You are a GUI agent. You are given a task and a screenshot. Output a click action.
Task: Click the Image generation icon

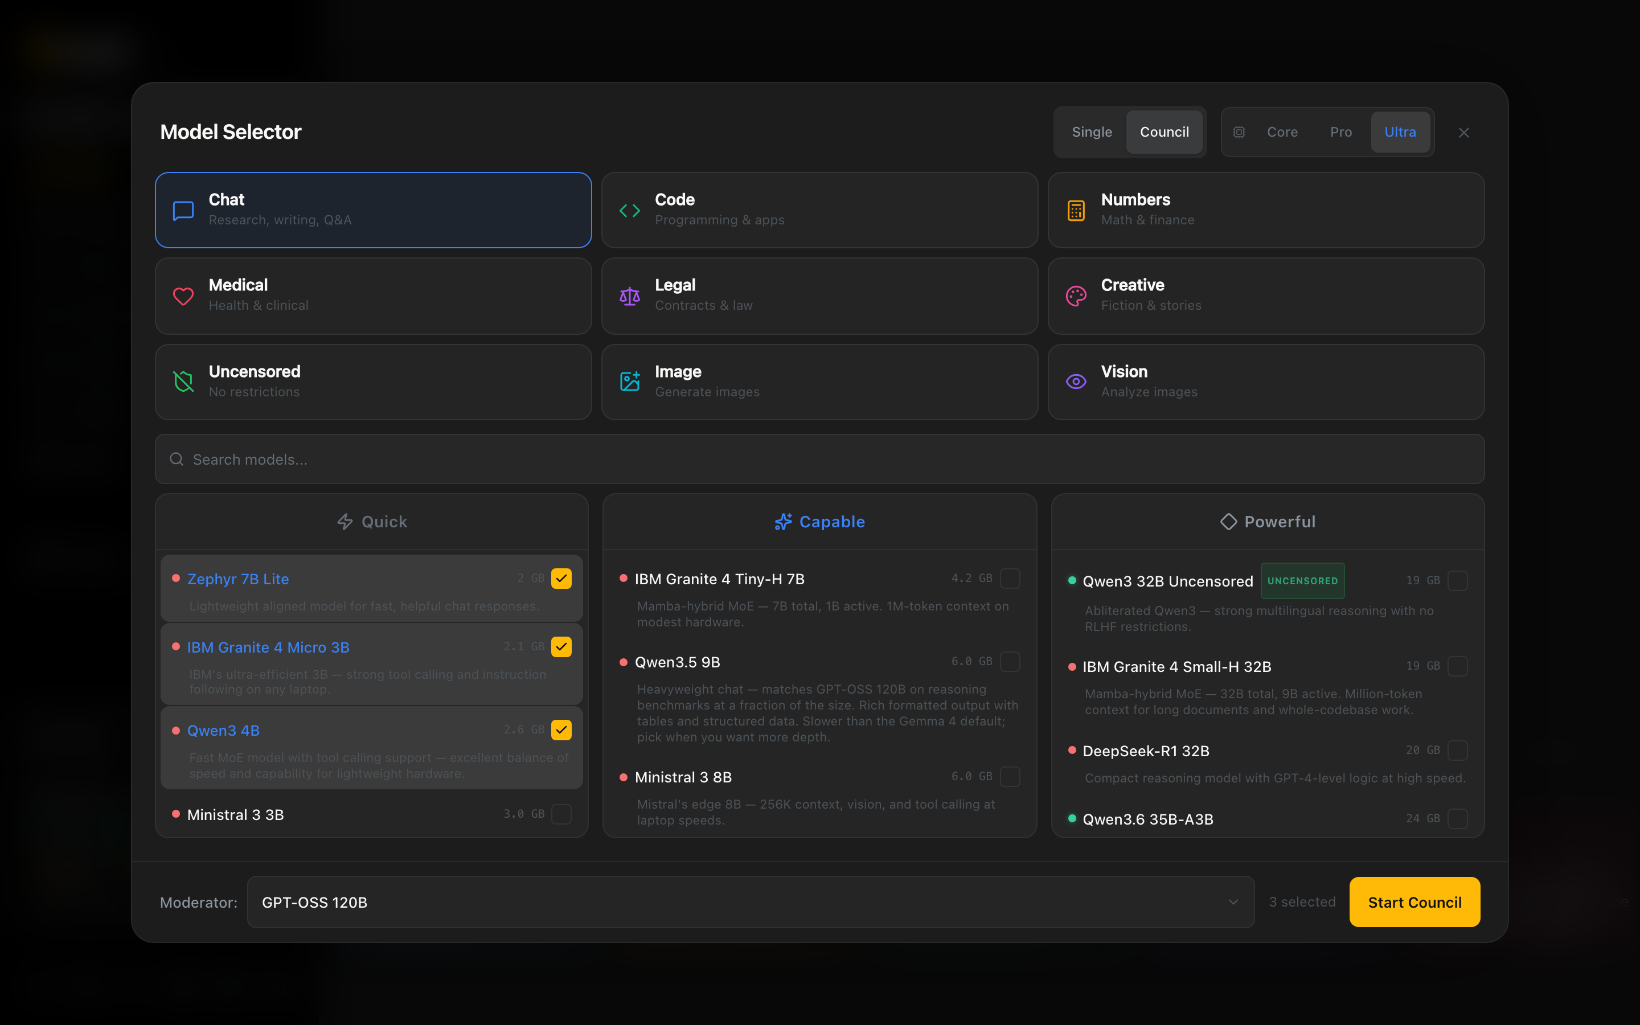pos(630,381)
